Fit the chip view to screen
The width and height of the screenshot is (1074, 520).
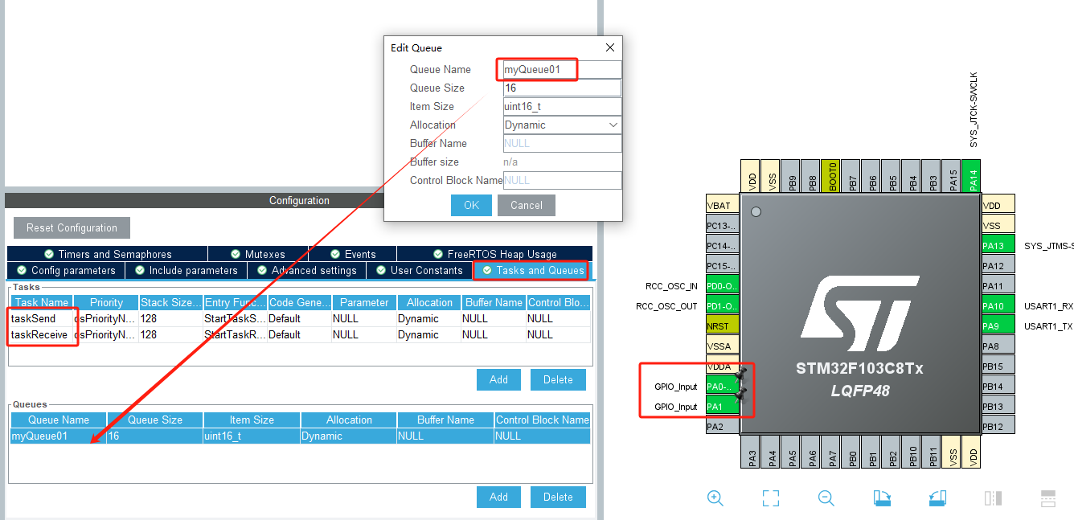coord(771,498)
